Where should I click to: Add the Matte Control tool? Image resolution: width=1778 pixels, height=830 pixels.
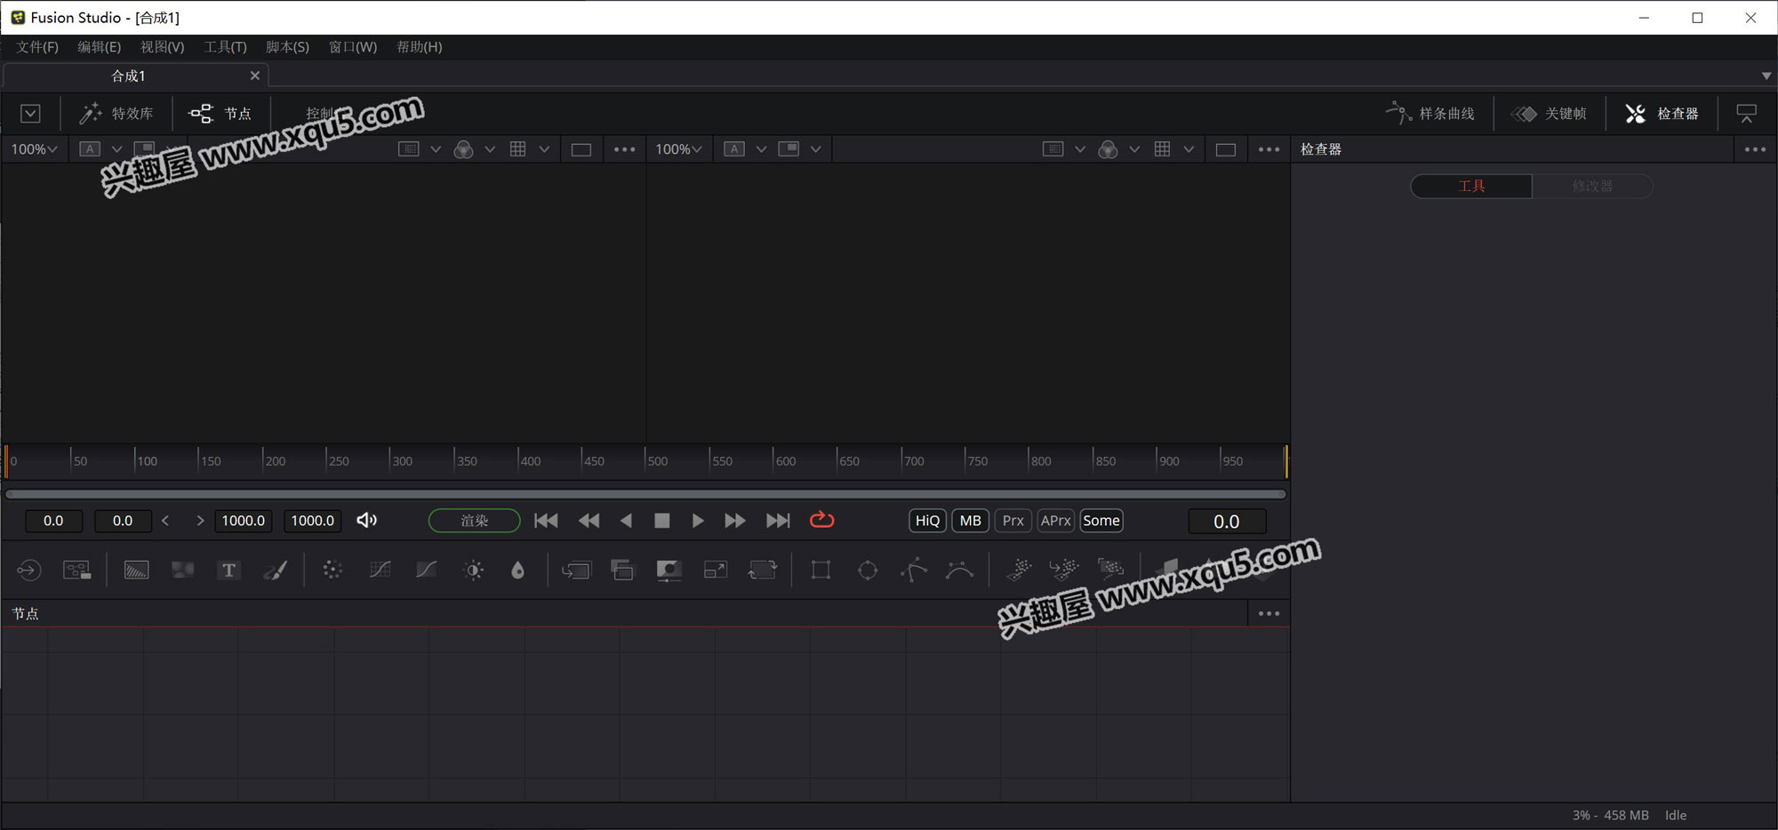coord(669,571)
